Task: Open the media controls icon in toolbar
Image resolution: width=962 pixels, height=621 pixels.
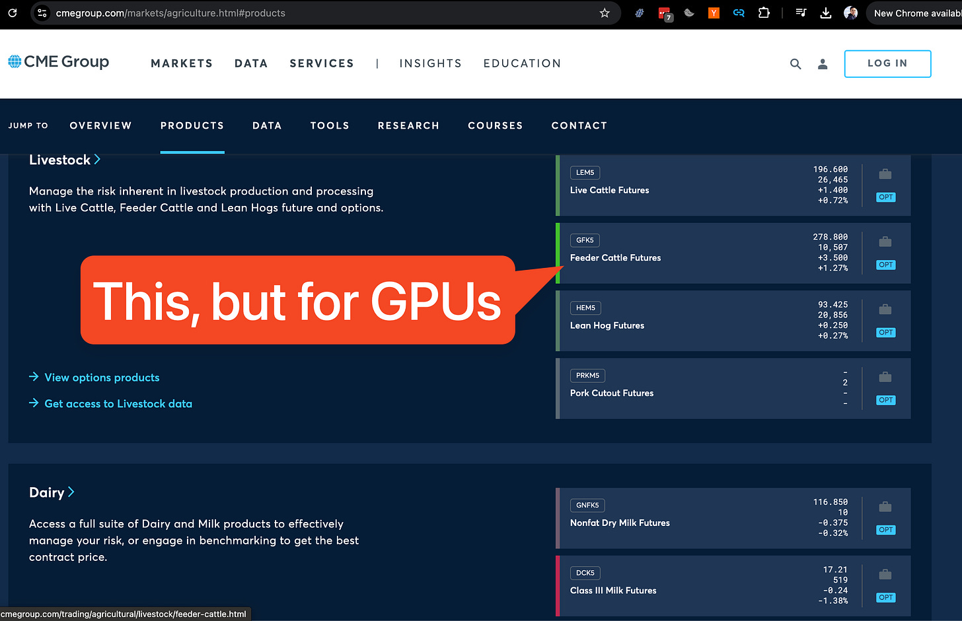Action: (x=801, y=13)
